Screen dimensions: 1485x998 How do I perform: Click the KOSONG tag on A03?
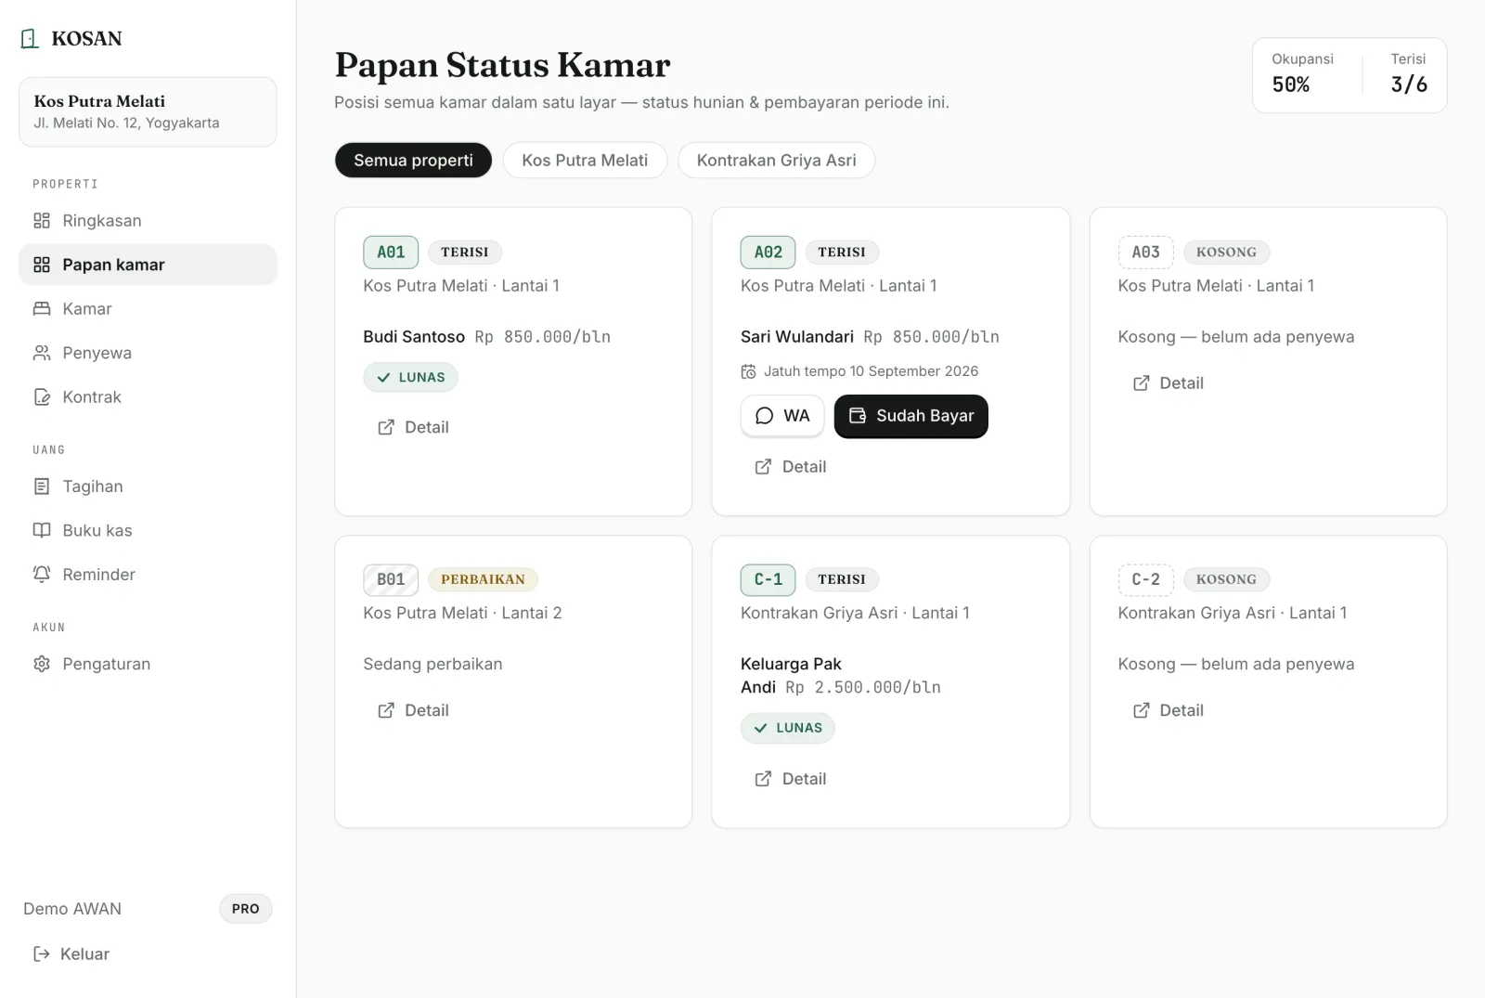tap(1226, 252)
